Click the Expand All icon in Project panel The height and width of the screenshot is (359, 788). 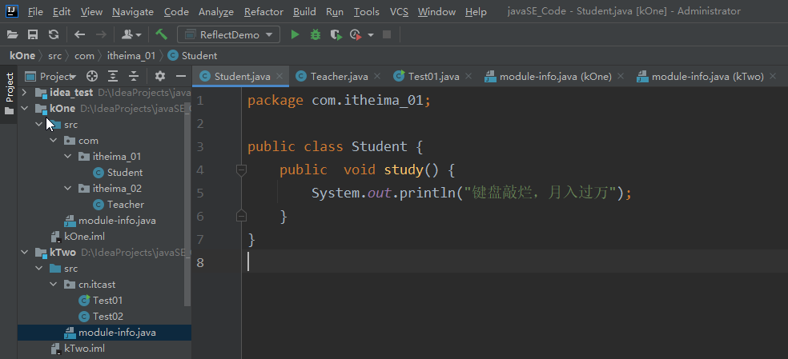click(x=113, y=76)
